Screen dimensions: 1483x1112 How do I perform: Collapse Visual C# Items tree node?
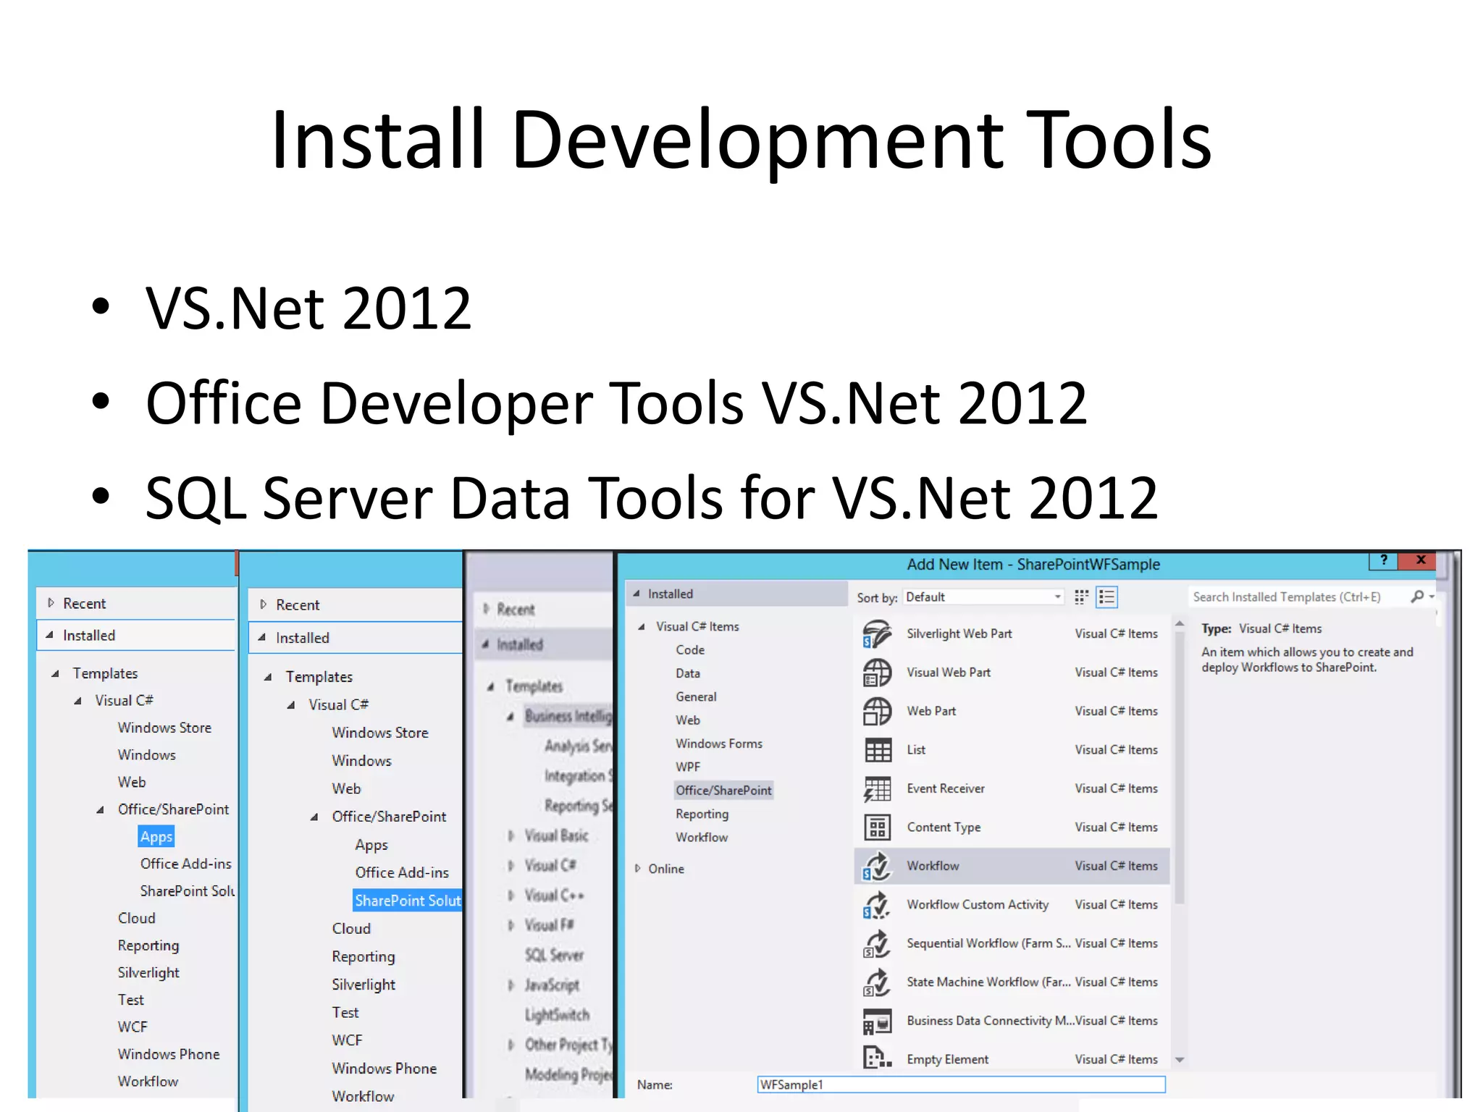[641, 627]
